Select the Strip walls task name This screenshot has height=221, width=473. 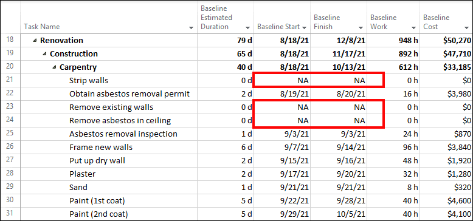pyautogui.click(x=89, y=81)
